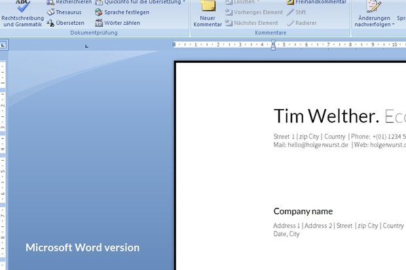Viewport: 406px width, 270px height.
Task: Click Änderungen nachverfolgen icon
Action: coord(374,6)
